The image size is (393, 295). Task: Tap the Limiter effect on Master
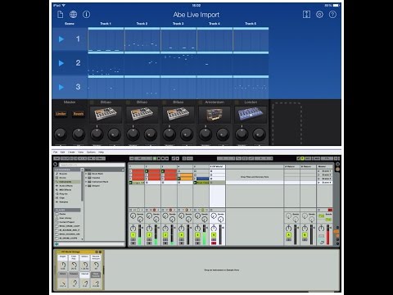61,114
